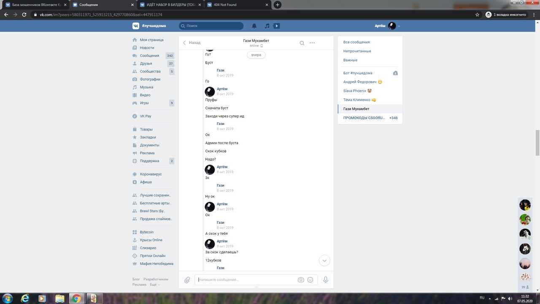
Task: Select the Непрочитанные messages filter
Action: (x=357, y=51)
